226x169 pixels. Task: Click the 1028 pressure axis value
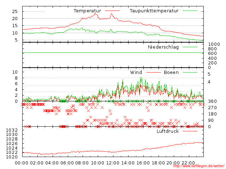point(12,139)
